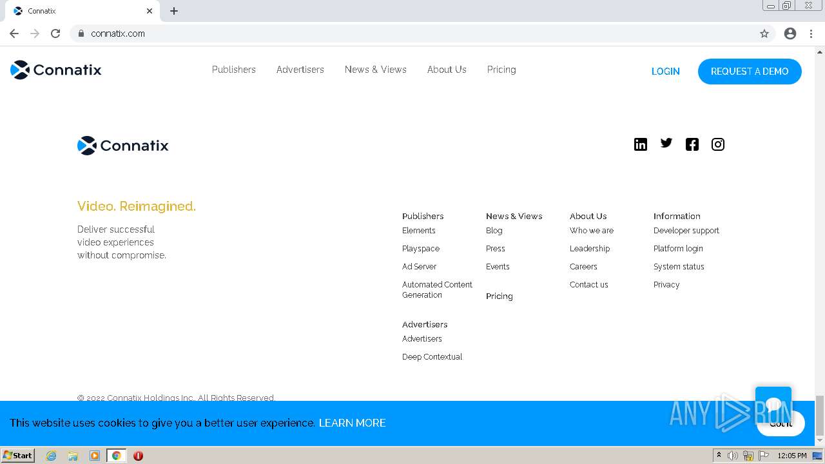Open Careers footer link
The width and height of the screenshot is (825, 464).
[583, 267]
